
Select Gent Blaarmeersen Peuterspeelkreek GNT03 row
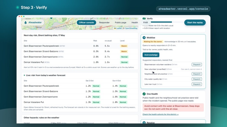click(80, 46)
